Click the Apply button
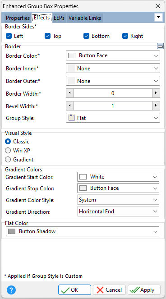The image size is (166, 299). tap(144, 290)
